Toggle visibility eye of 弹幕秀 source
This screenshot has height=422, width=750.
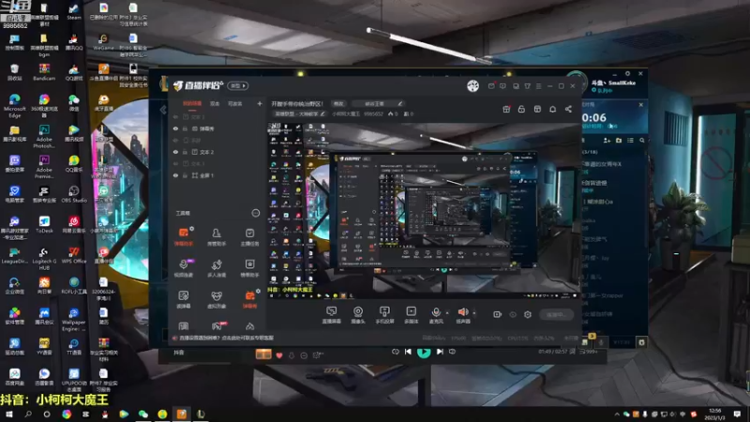[175, 128]
